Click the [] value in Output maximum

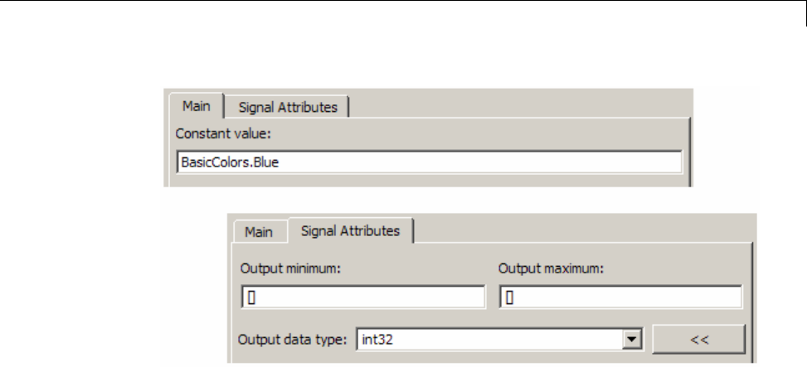508,298
